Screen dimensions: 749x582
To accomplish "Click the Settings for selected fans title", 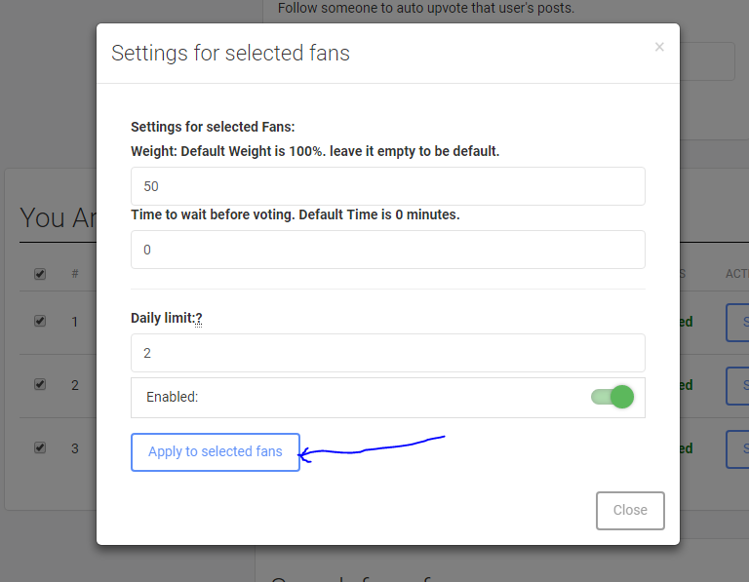I will (230, 53).
